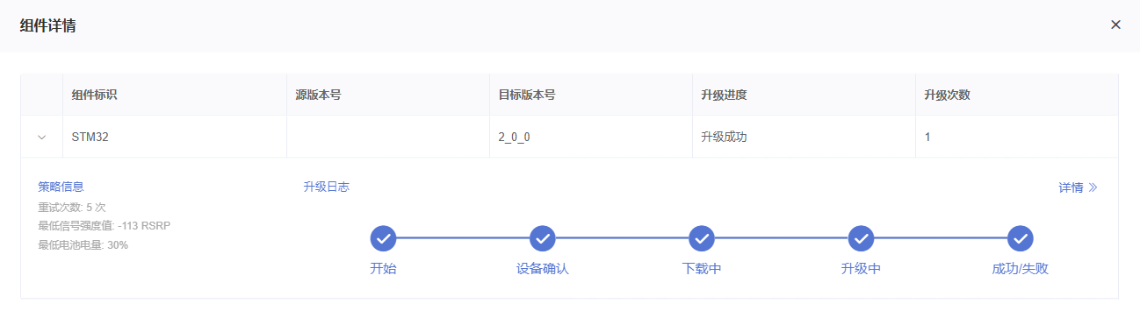Click the 升级成功 progress cell

tap(804, 137)
